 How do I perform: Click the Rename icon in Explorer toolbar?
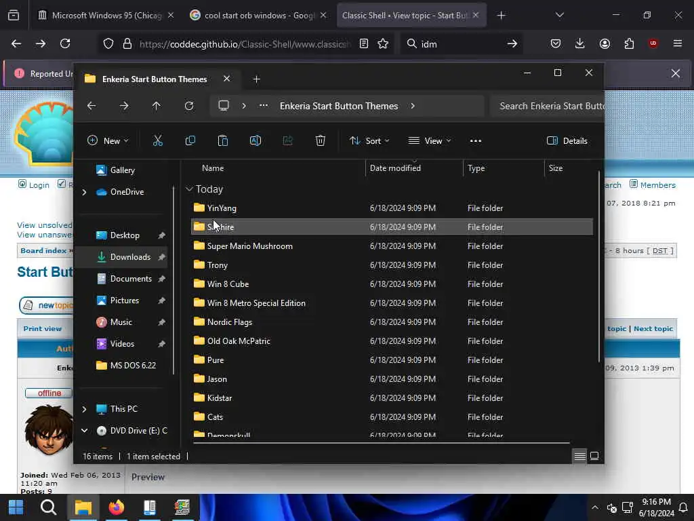click(256, 141)
